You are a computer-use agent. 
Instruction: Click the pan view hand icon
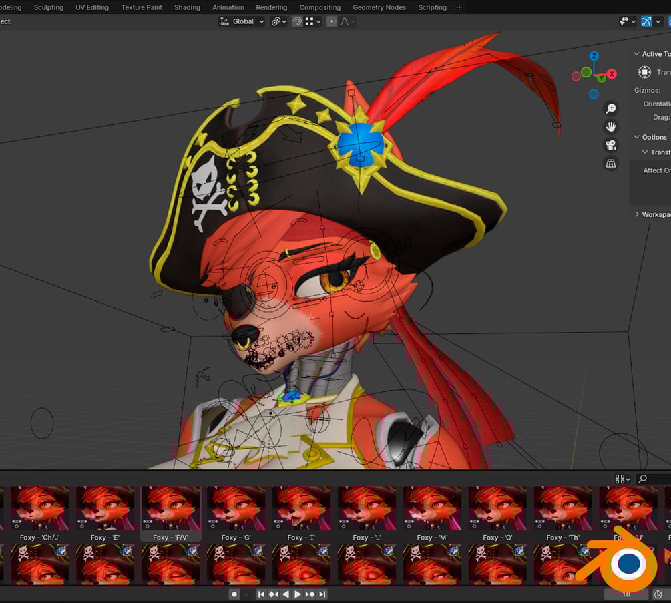coord(611,127)
